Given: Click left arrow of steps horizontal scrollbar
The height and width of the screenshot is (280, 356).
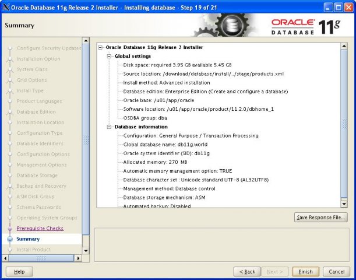Looking at the screenshot, I should [x=5, y=258].
